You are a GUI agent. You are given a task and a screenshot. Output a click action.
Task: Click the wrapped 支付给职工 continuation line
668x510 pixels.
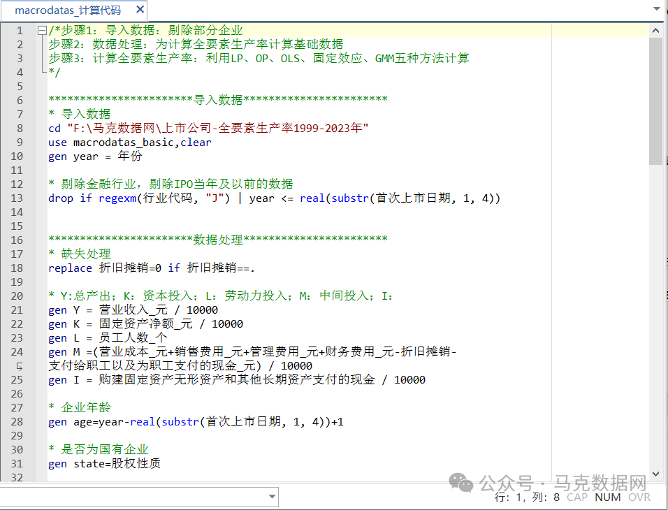click(x=180, y=366)
